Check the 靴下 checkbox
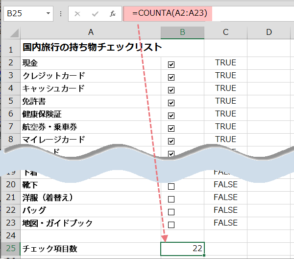Screen dimensions: 294x259 point(171,186)
